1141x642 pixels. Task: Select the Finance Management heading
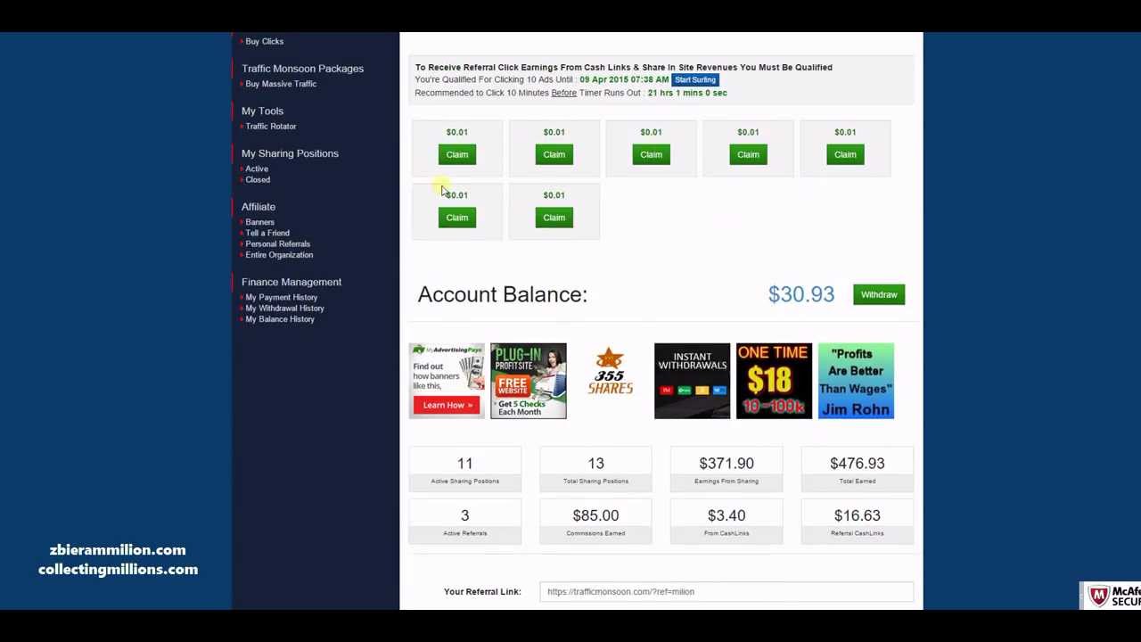tap(291, 282)
